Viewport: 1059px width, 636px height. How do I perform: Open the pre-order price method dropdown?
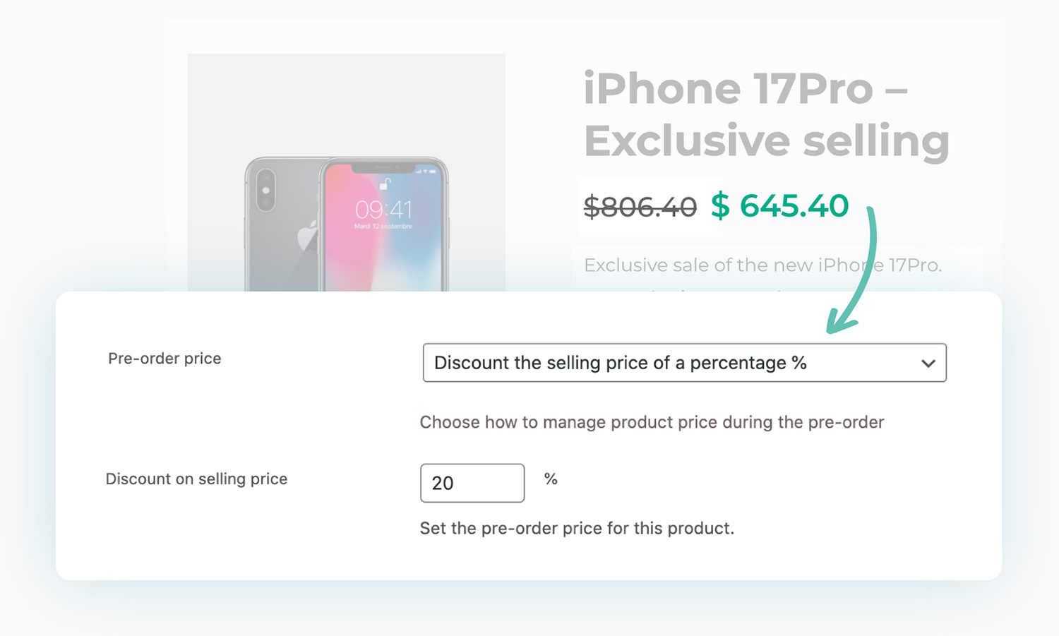click(x=684, y=363)
